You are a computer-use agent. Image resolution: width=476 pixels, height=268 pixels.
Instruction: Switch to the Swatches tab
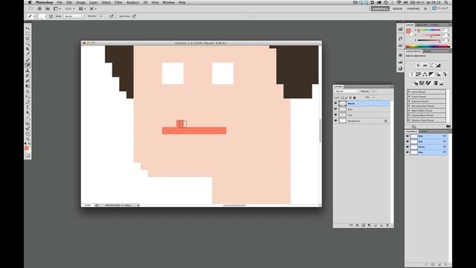pos(422,25)
